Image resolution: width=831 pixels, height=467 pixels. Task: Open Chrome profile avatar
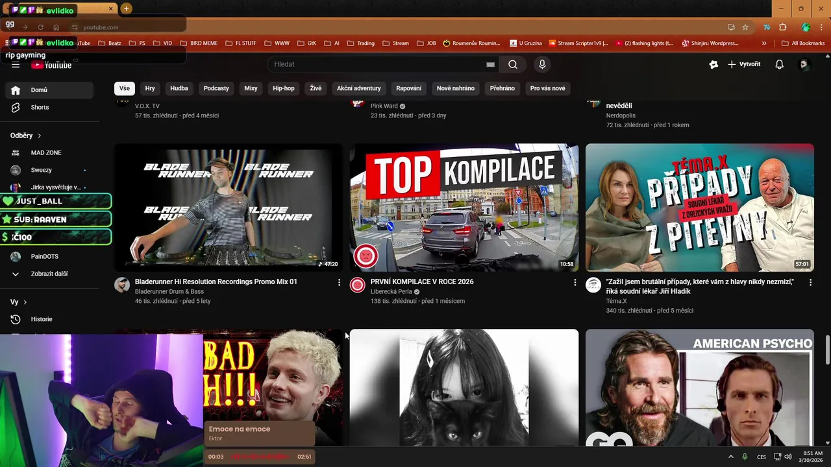[x=806, y=27]
